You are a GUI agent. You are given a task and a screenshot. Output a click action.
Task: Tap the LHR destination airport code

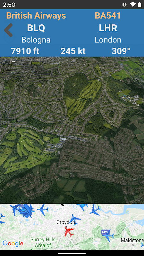(108, 28)
